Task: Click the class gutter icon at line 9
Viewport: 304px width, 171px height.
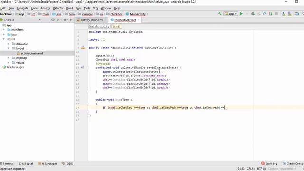Action: click(83, 47)
